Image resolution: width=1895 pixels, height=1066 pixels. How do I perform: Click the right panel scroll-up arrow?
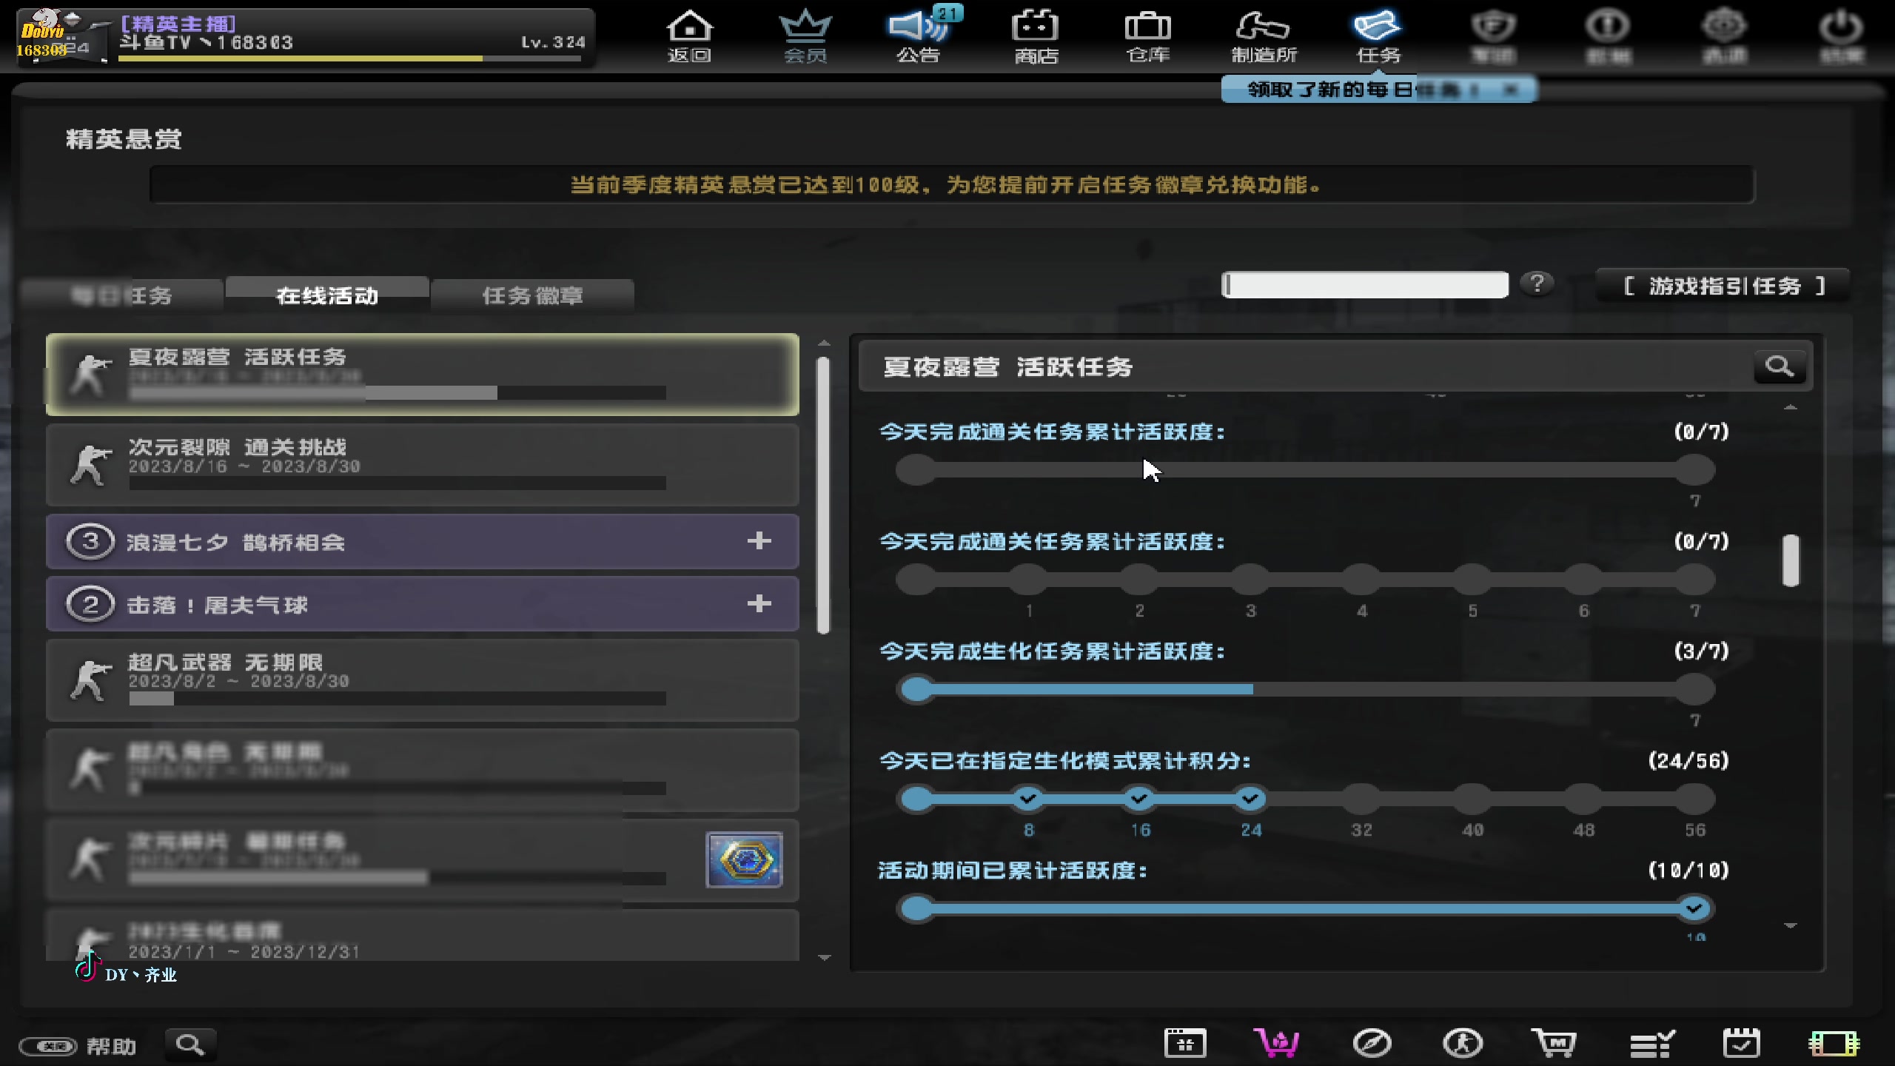coord(1791,407)
